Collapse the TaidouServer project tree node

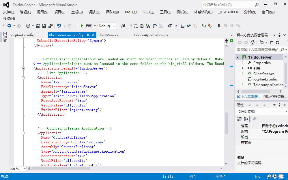tap(237, 57)
